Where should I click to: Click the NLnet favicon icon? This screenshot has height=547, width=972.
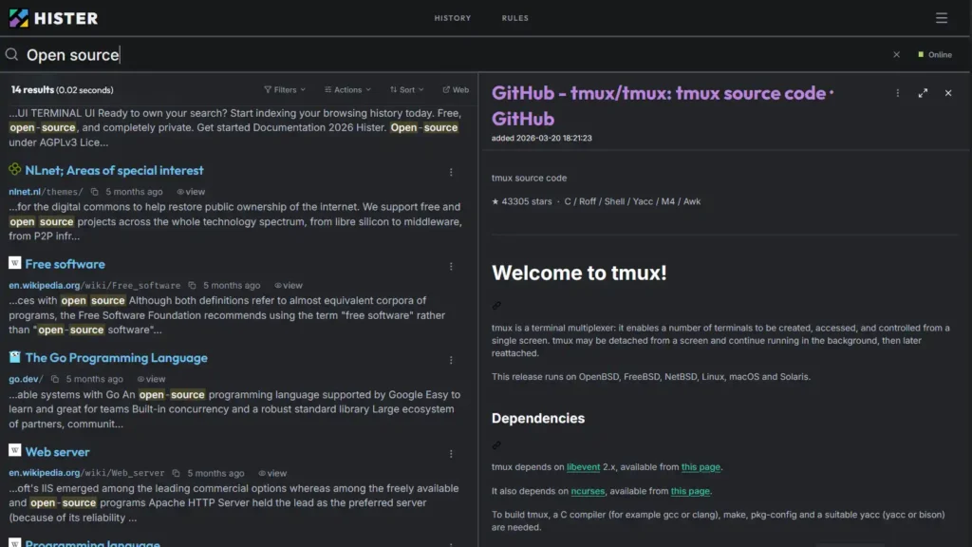[x=15, y=169]
